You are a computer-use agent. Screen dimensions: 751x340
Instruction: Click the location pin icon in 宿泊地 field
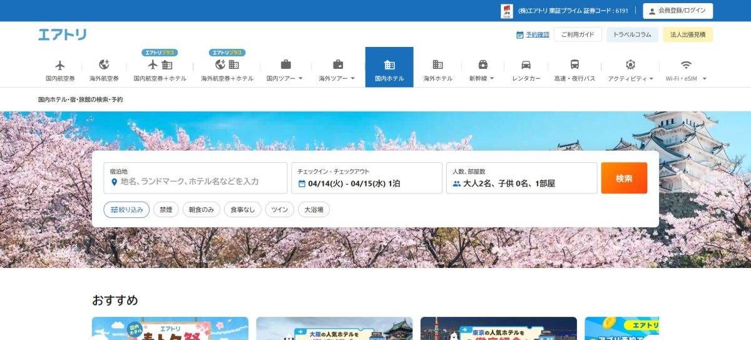114,182
